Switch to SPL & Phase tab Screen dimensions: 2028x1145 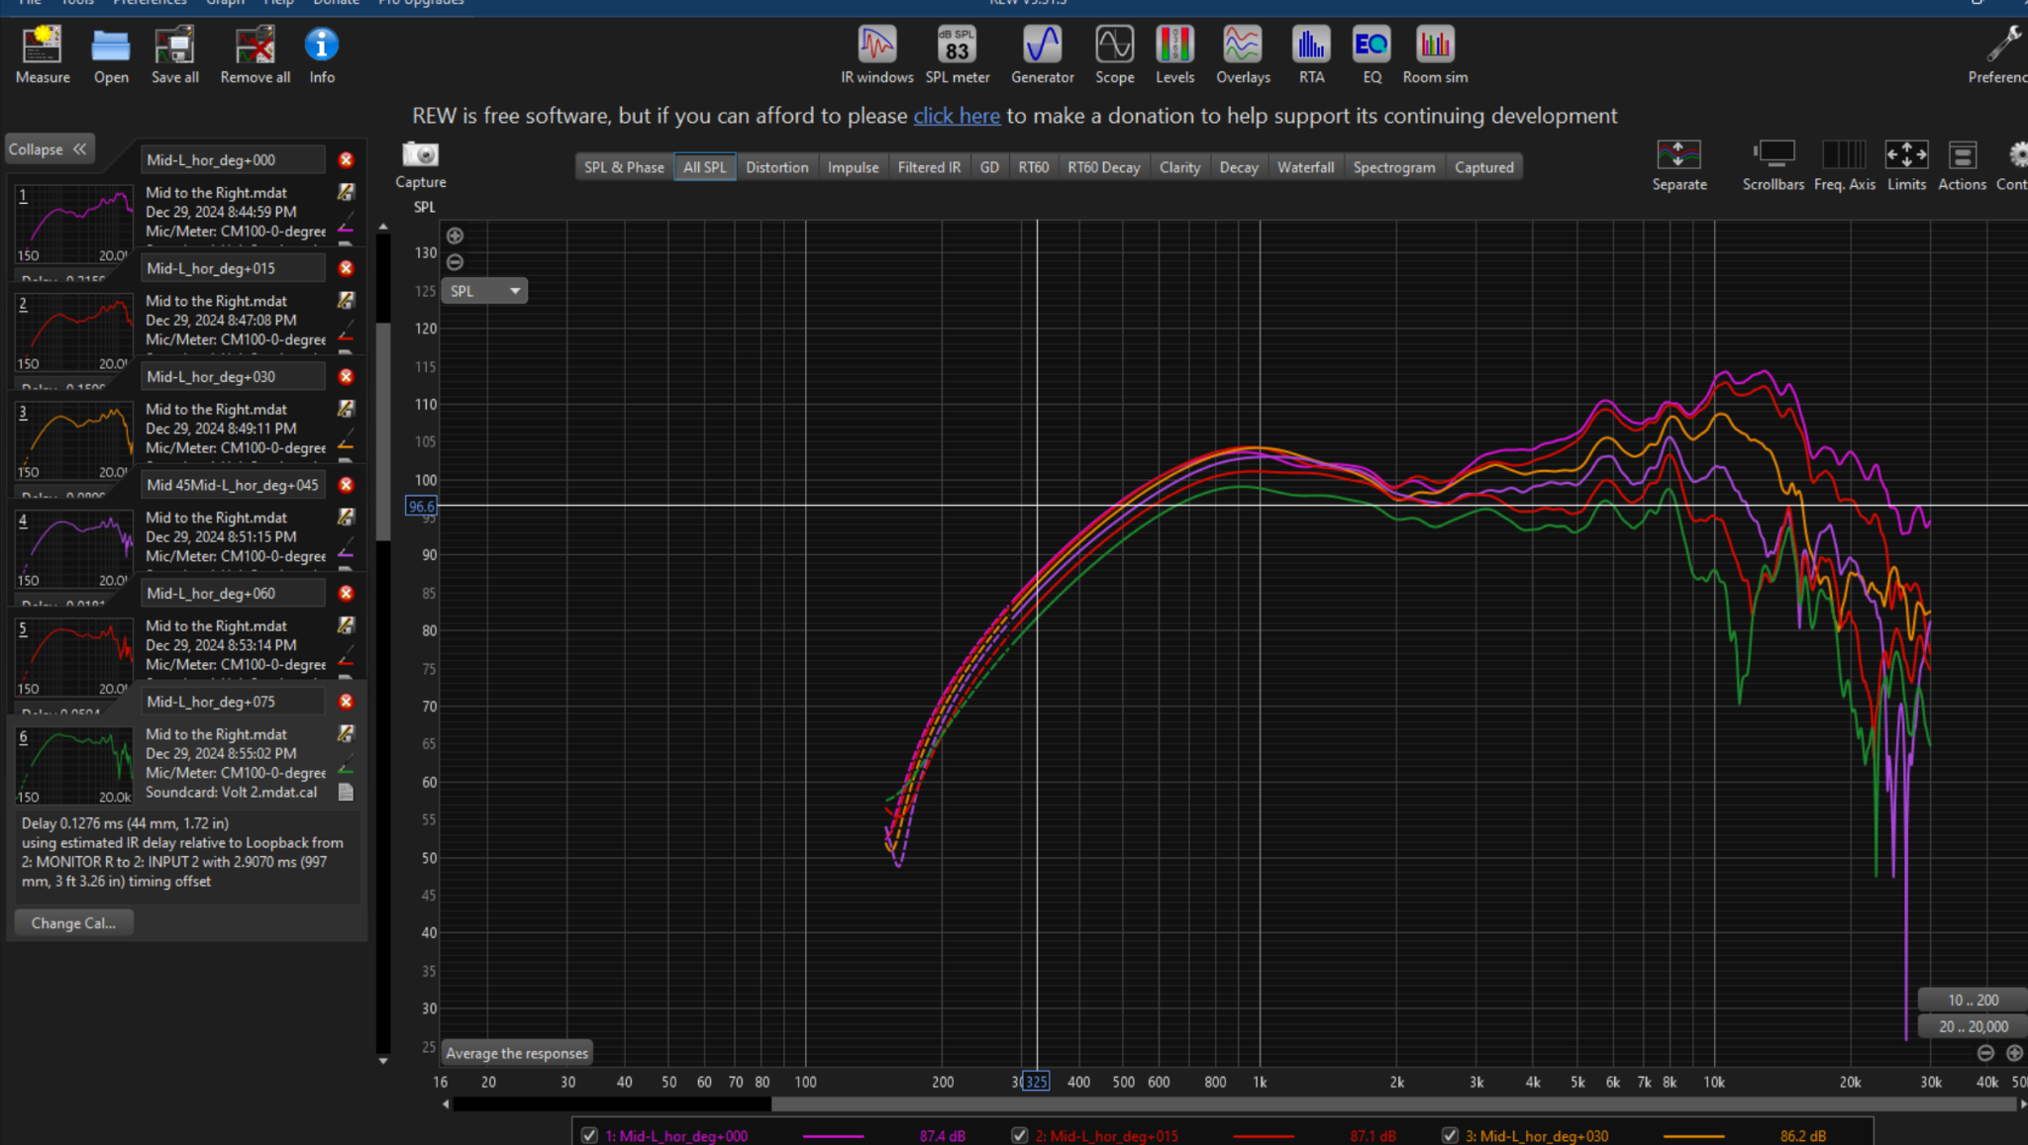(624, 167)
